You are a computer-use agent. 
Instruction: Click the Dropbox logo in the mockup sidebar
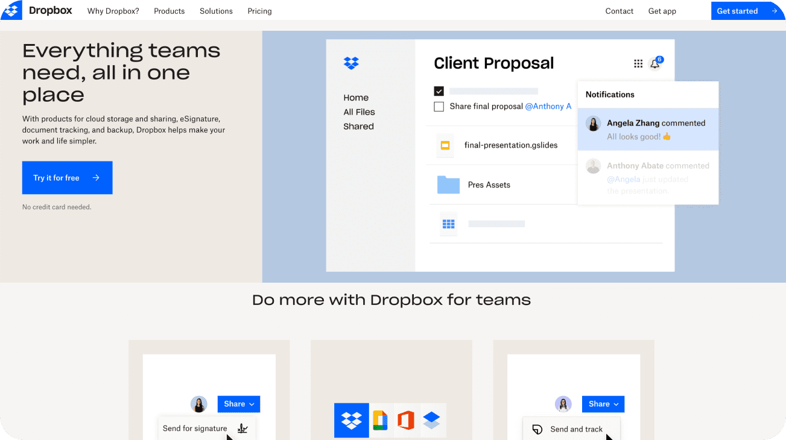(351, 63)
